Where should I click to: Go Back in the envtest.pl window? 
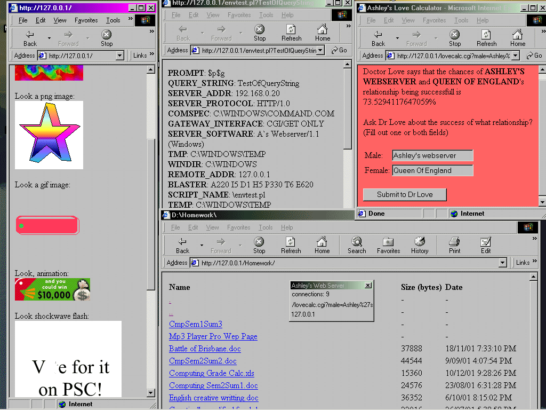pos(183,33)
